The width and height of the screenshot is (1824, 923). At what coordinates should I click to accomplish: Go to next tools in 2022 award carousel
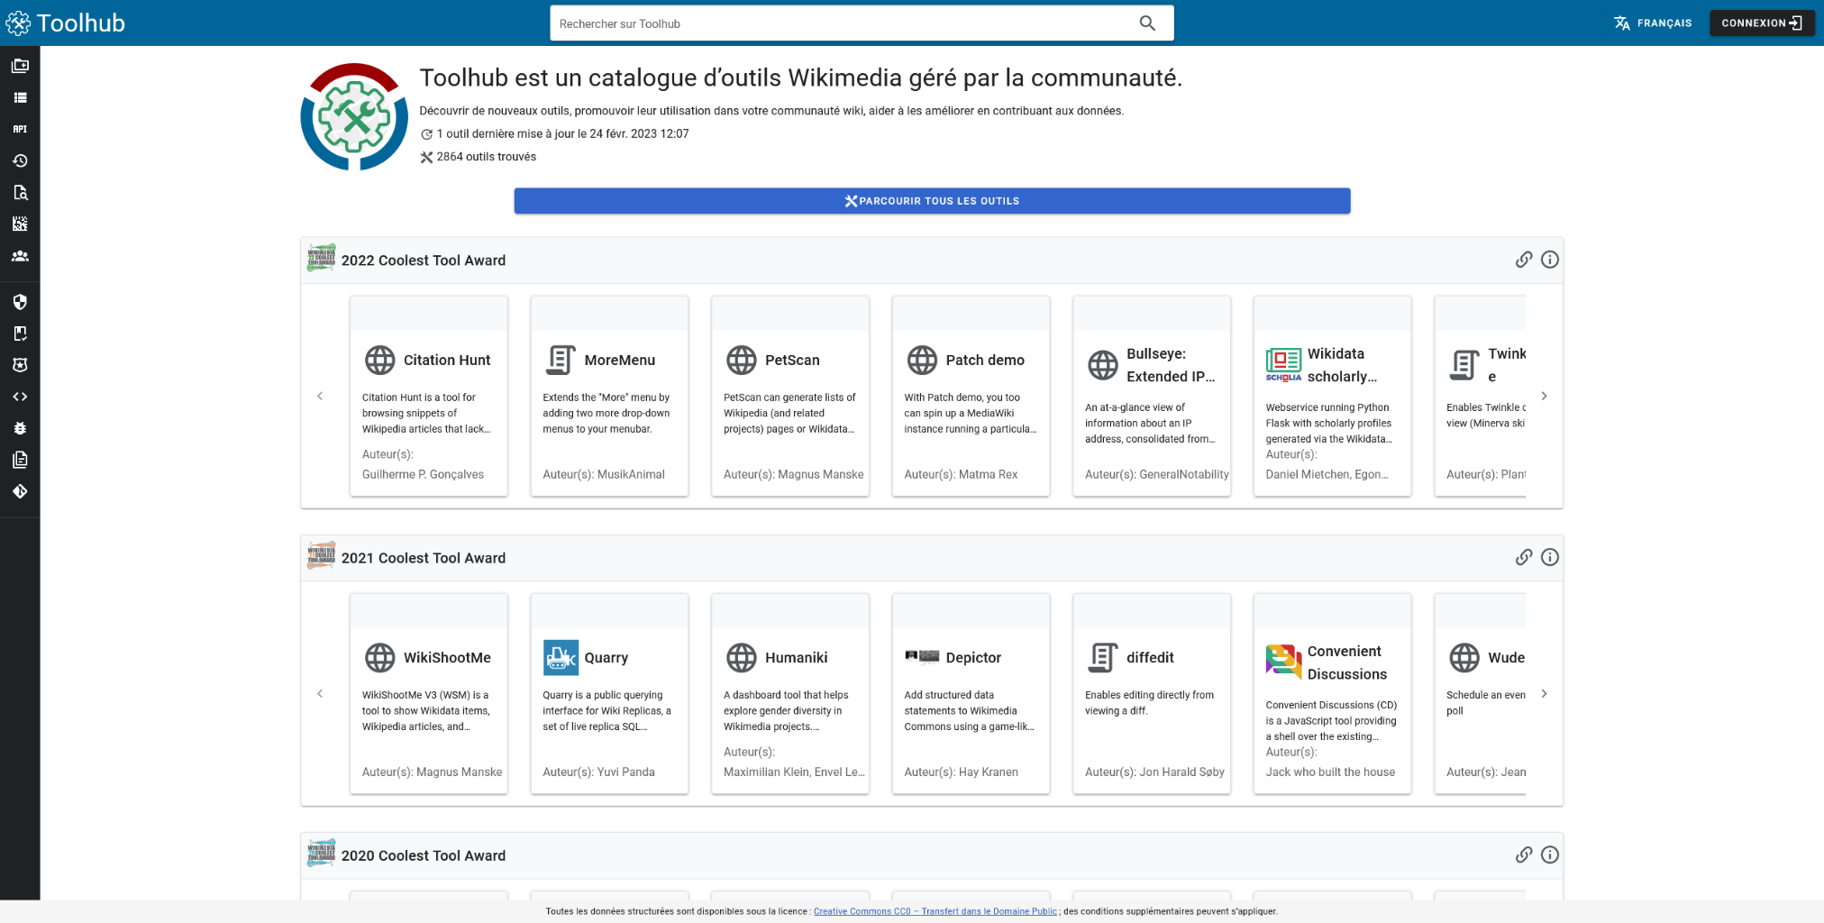1544,396
